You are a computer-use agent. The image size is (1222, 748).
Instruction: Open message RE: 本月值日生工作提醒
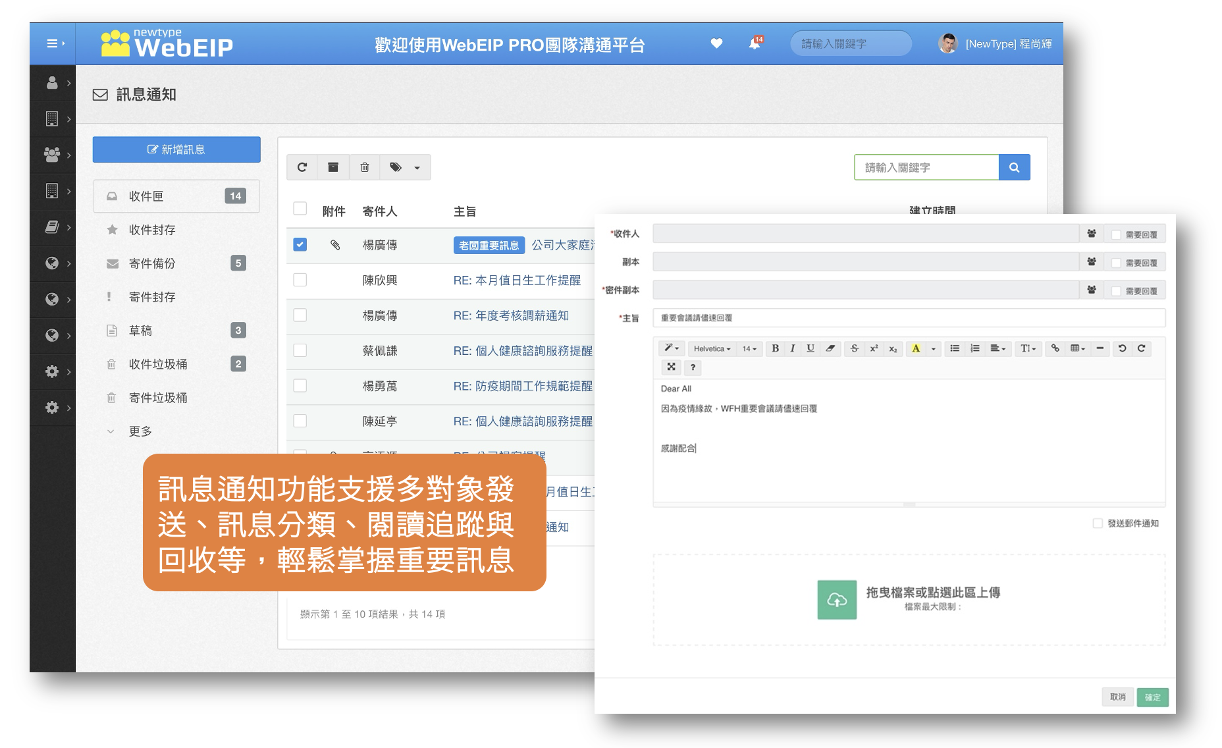[x=517, y=280]
